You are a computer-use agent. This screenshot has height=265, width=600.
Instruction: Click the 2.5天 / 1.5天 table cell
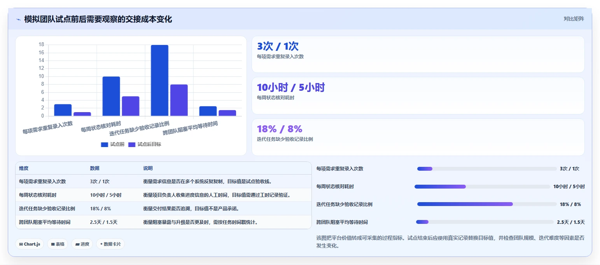coord(104,222)
